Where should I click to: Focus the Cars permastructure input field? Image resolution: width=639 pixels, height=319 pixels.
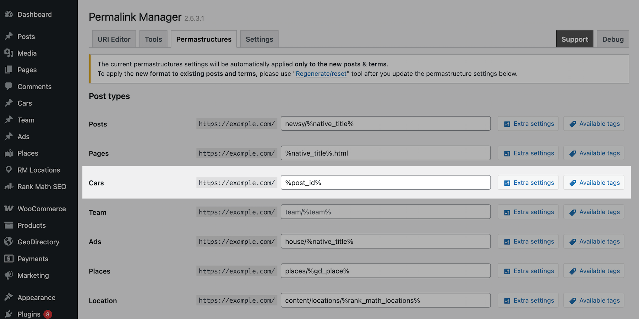tap(386, 183)
